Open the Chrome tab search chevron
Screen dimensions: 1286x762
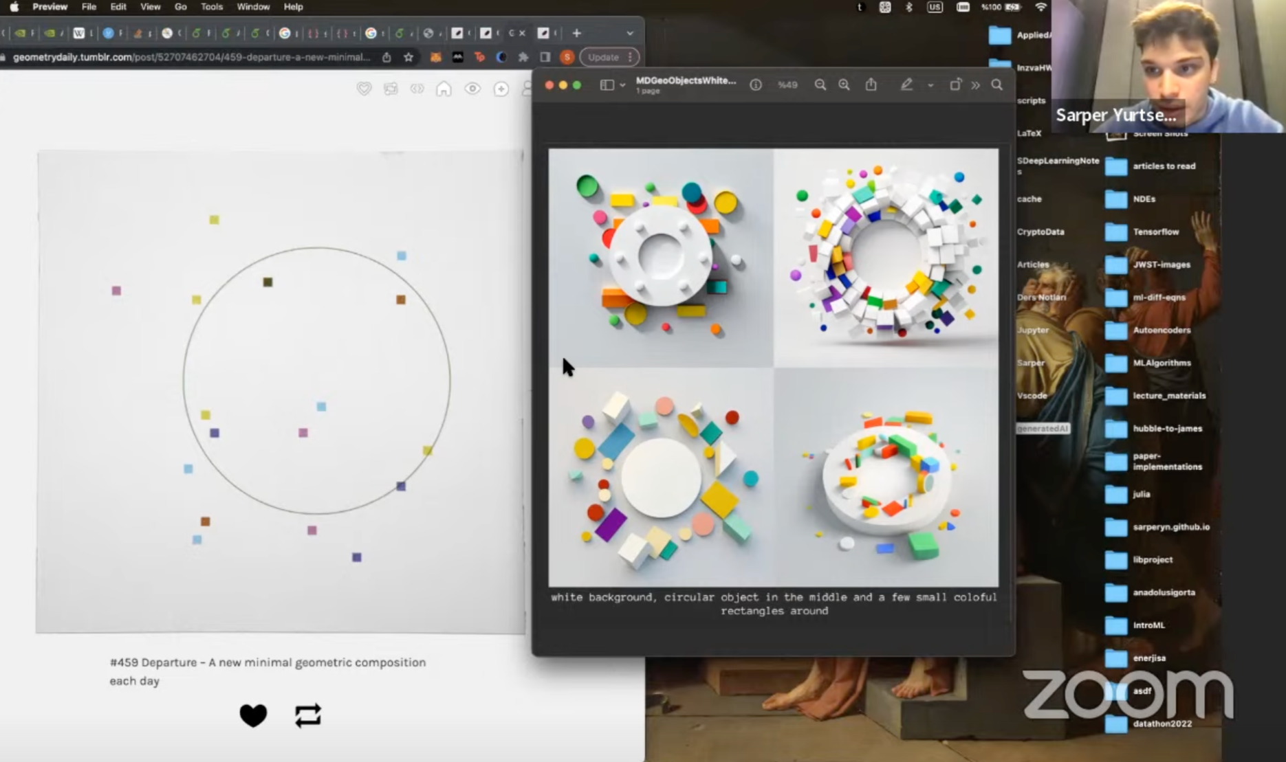[629, 33]
